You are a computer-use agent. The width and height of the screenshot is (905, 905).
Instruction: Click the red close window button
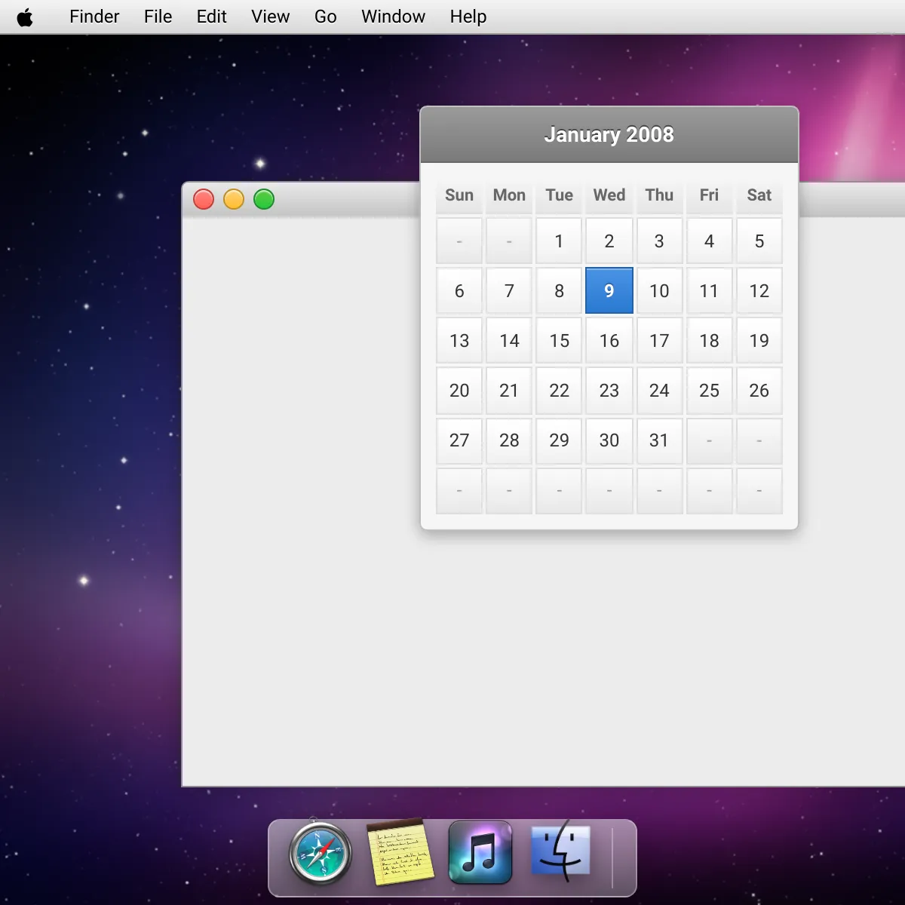(x=204, y=199)
